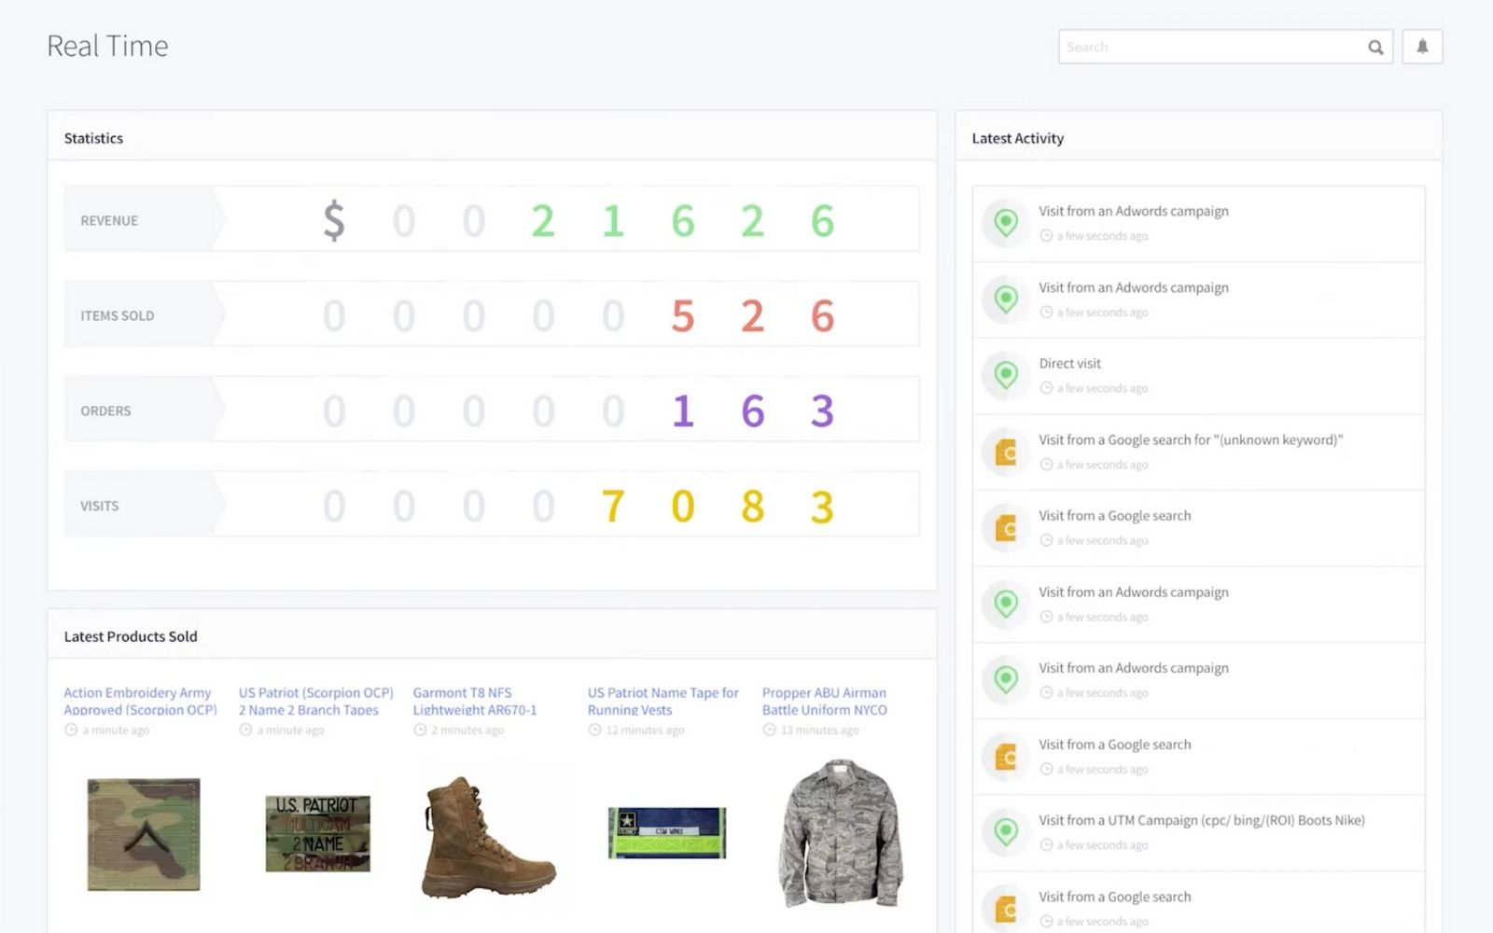Open Action Embroidery Army Approved product link

[140, 701]
